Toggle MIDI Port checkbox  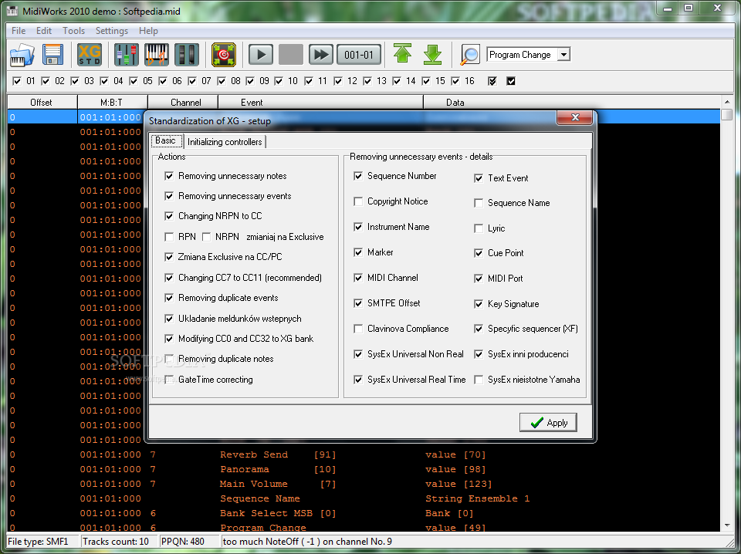point(479,279)
